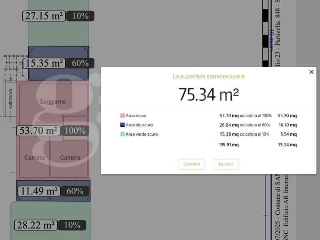Select the 15.35 m² area label
Image resolution: width=320 pixels, height=240 pixels.
44,63
